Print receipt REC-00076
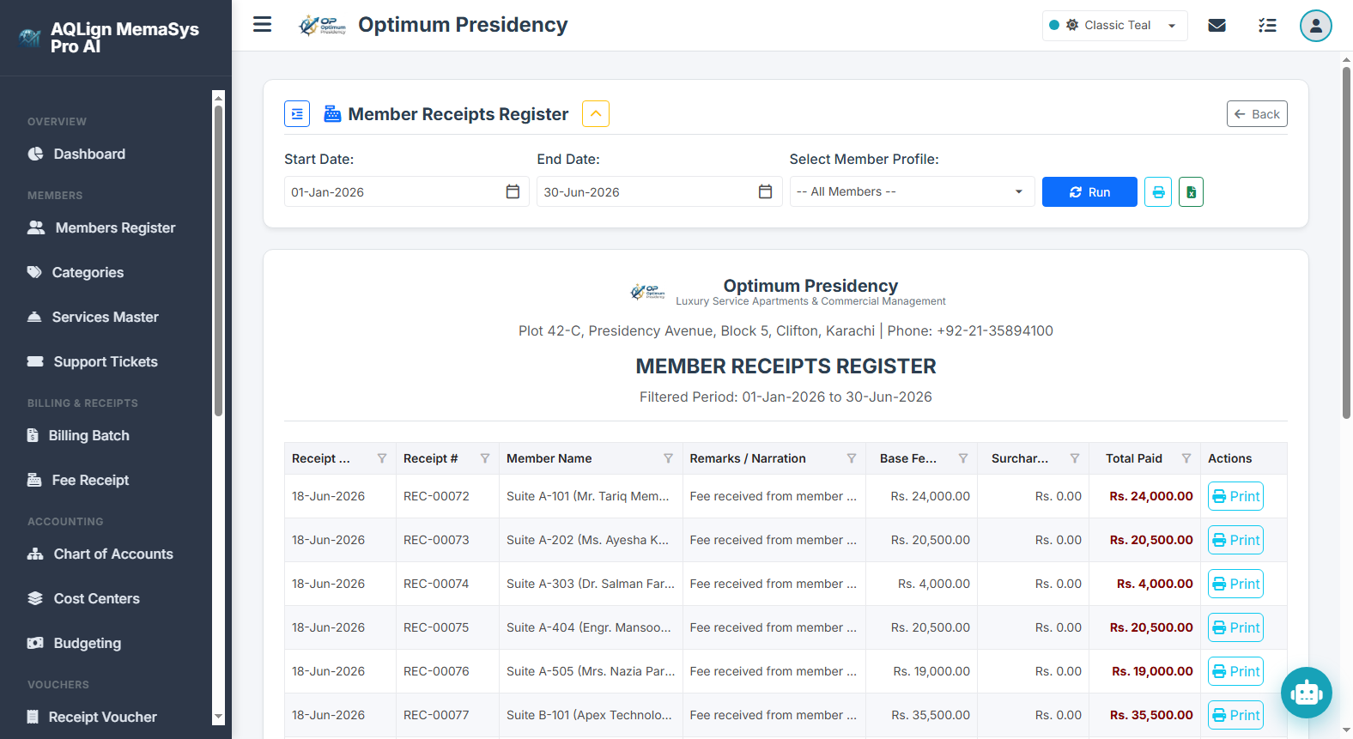Screen dimensions: 1353x739 (x=1235, y=671)
